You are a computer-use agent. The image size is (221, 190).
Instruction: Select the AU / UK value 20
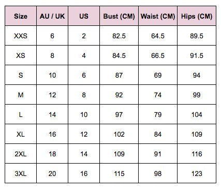click(x=52, y=173)
